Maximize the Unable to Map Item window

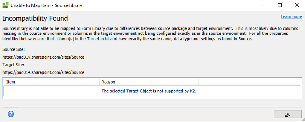coord(279,5)
